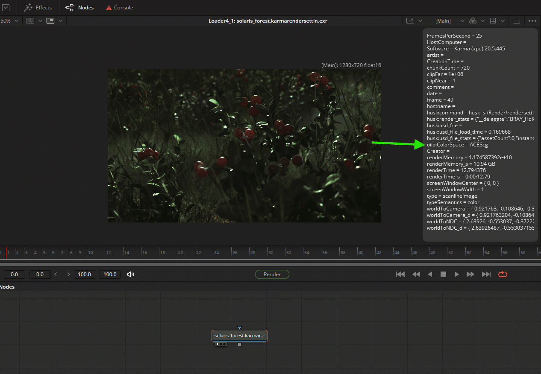Select the region of interest viewer icon
Screen dimensions: 541x374
coord(410,20)
